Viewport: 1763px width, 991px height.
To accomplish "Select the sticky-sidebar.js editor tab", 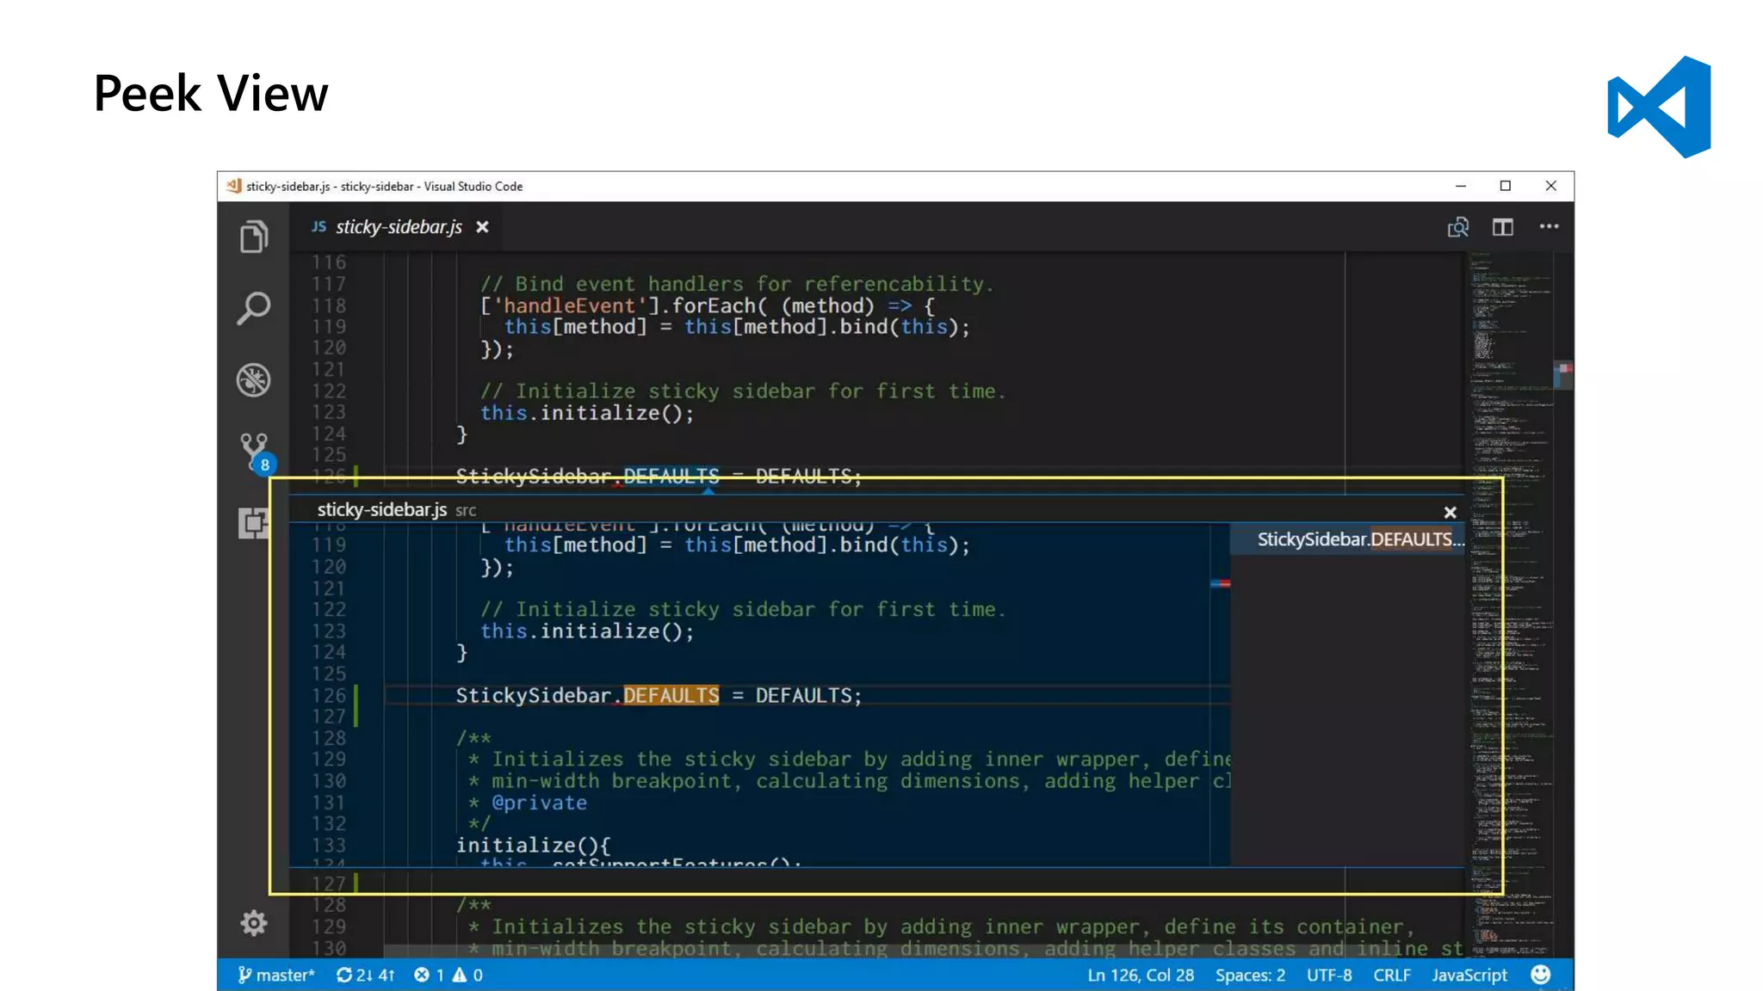I will pos(398,227).
